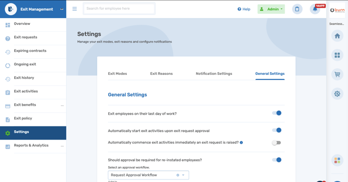This screenshot has width=348, height=182.
Task: Open the Help link
Action: pos(244,9)
